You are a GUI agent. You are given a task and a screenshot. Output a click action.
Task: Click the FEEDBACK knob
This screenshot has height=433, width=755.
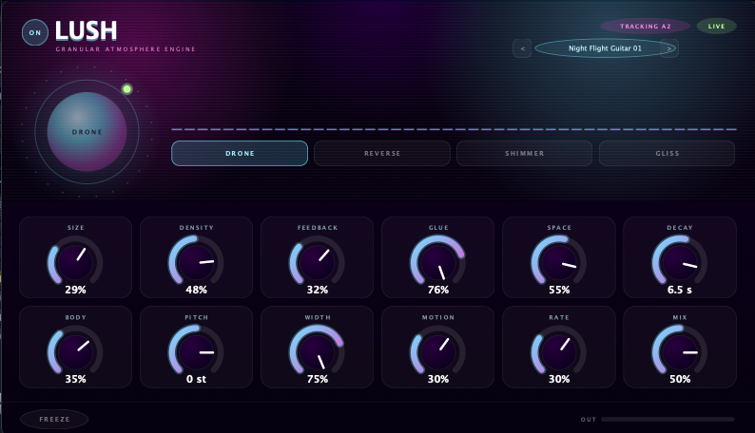[x=318, y=262]
